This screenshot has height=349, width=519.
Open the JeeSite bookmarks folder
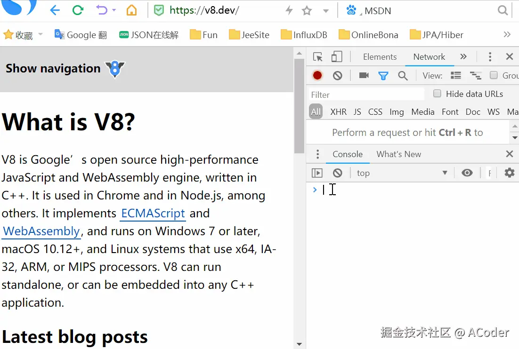coord(249,35)
